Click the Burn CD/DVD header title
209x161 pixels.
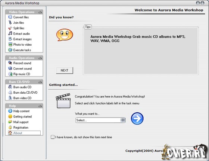[x=19, y=82]
